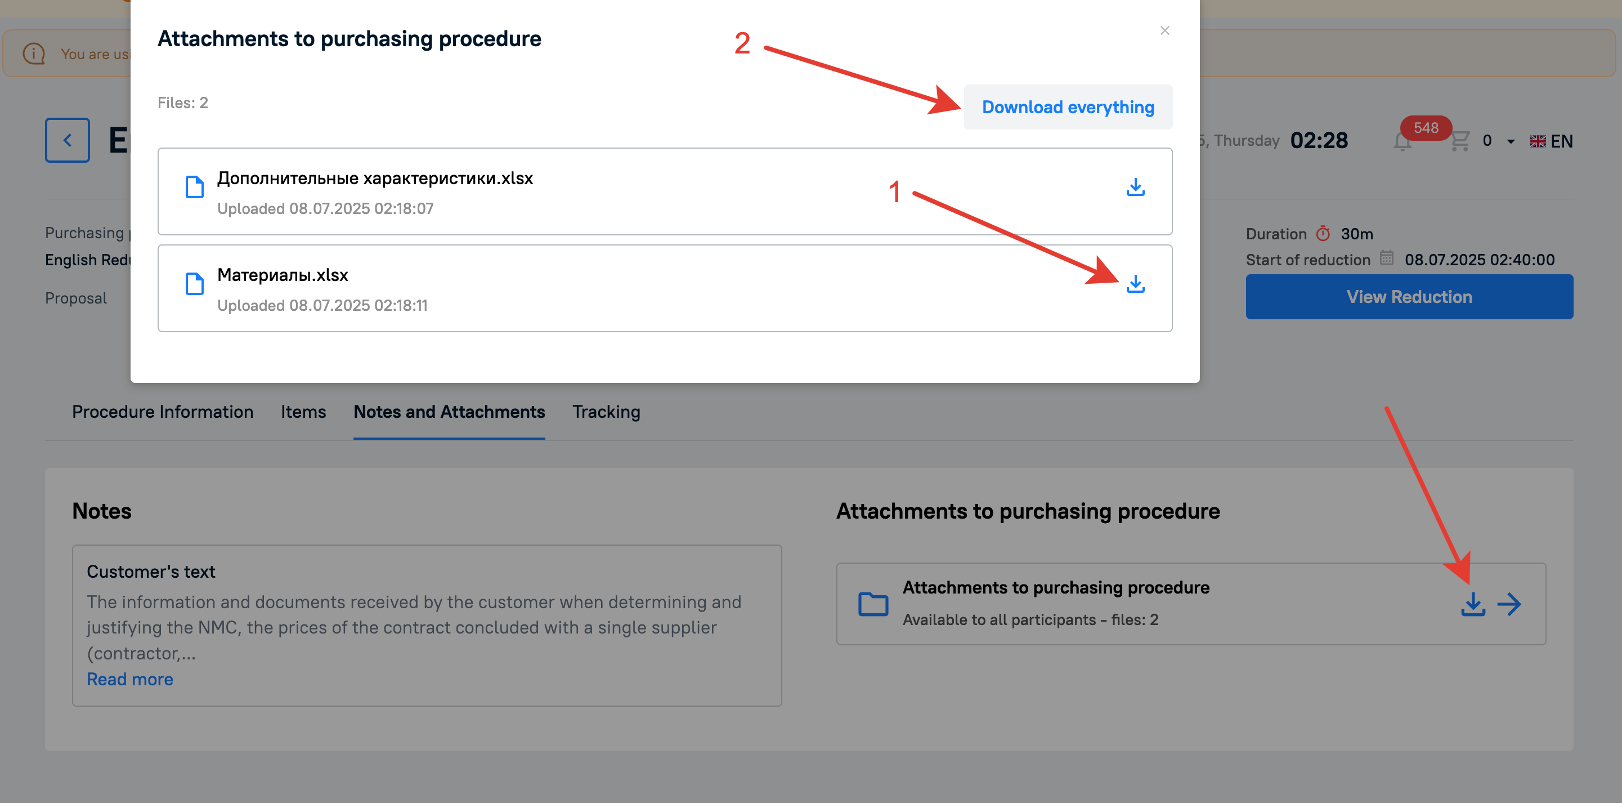This screenshot has height=803, width=1622.
Task: Select Notes and Attachments tab
Action: (449, 412)
